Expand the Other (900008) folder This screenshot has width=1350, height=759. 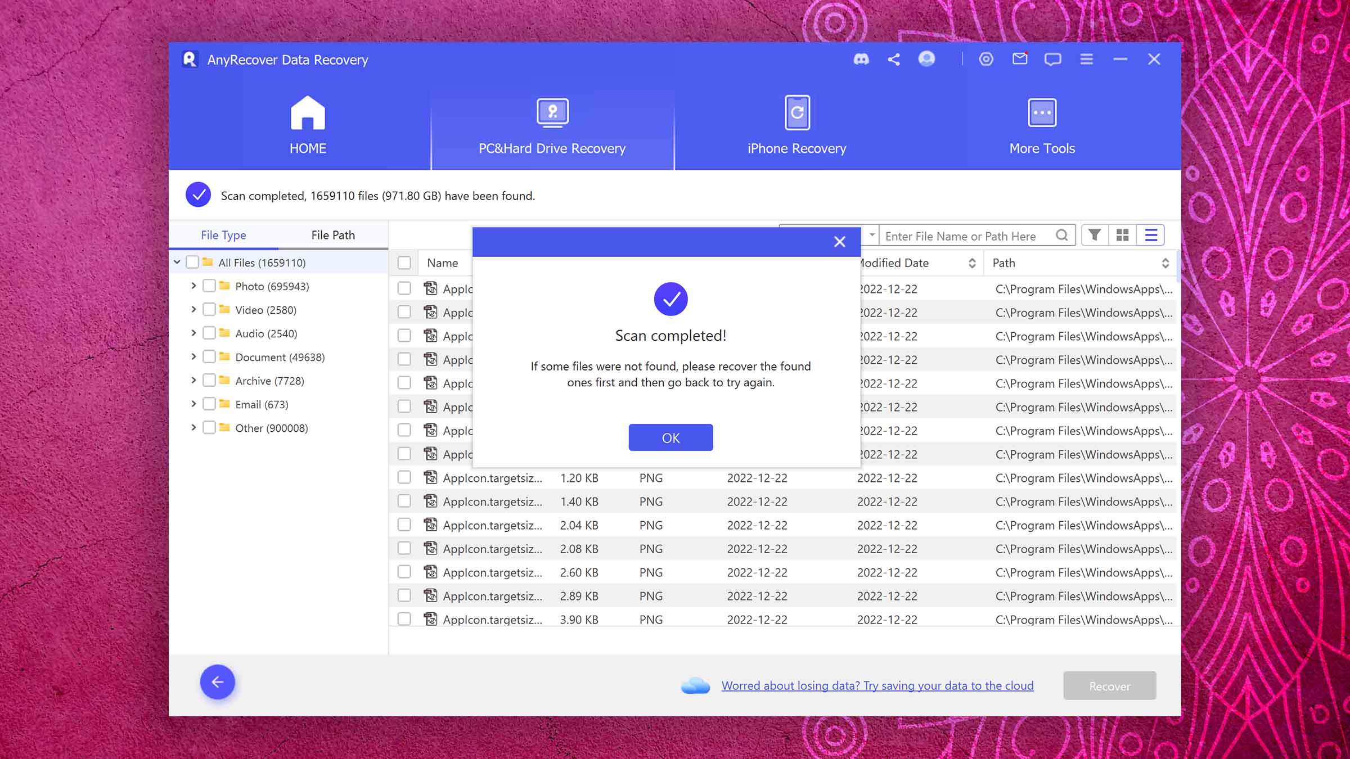193,427
